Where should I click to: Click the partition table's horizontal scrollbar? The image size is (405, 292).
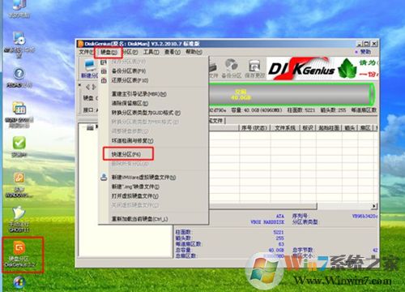pos(263,206)
